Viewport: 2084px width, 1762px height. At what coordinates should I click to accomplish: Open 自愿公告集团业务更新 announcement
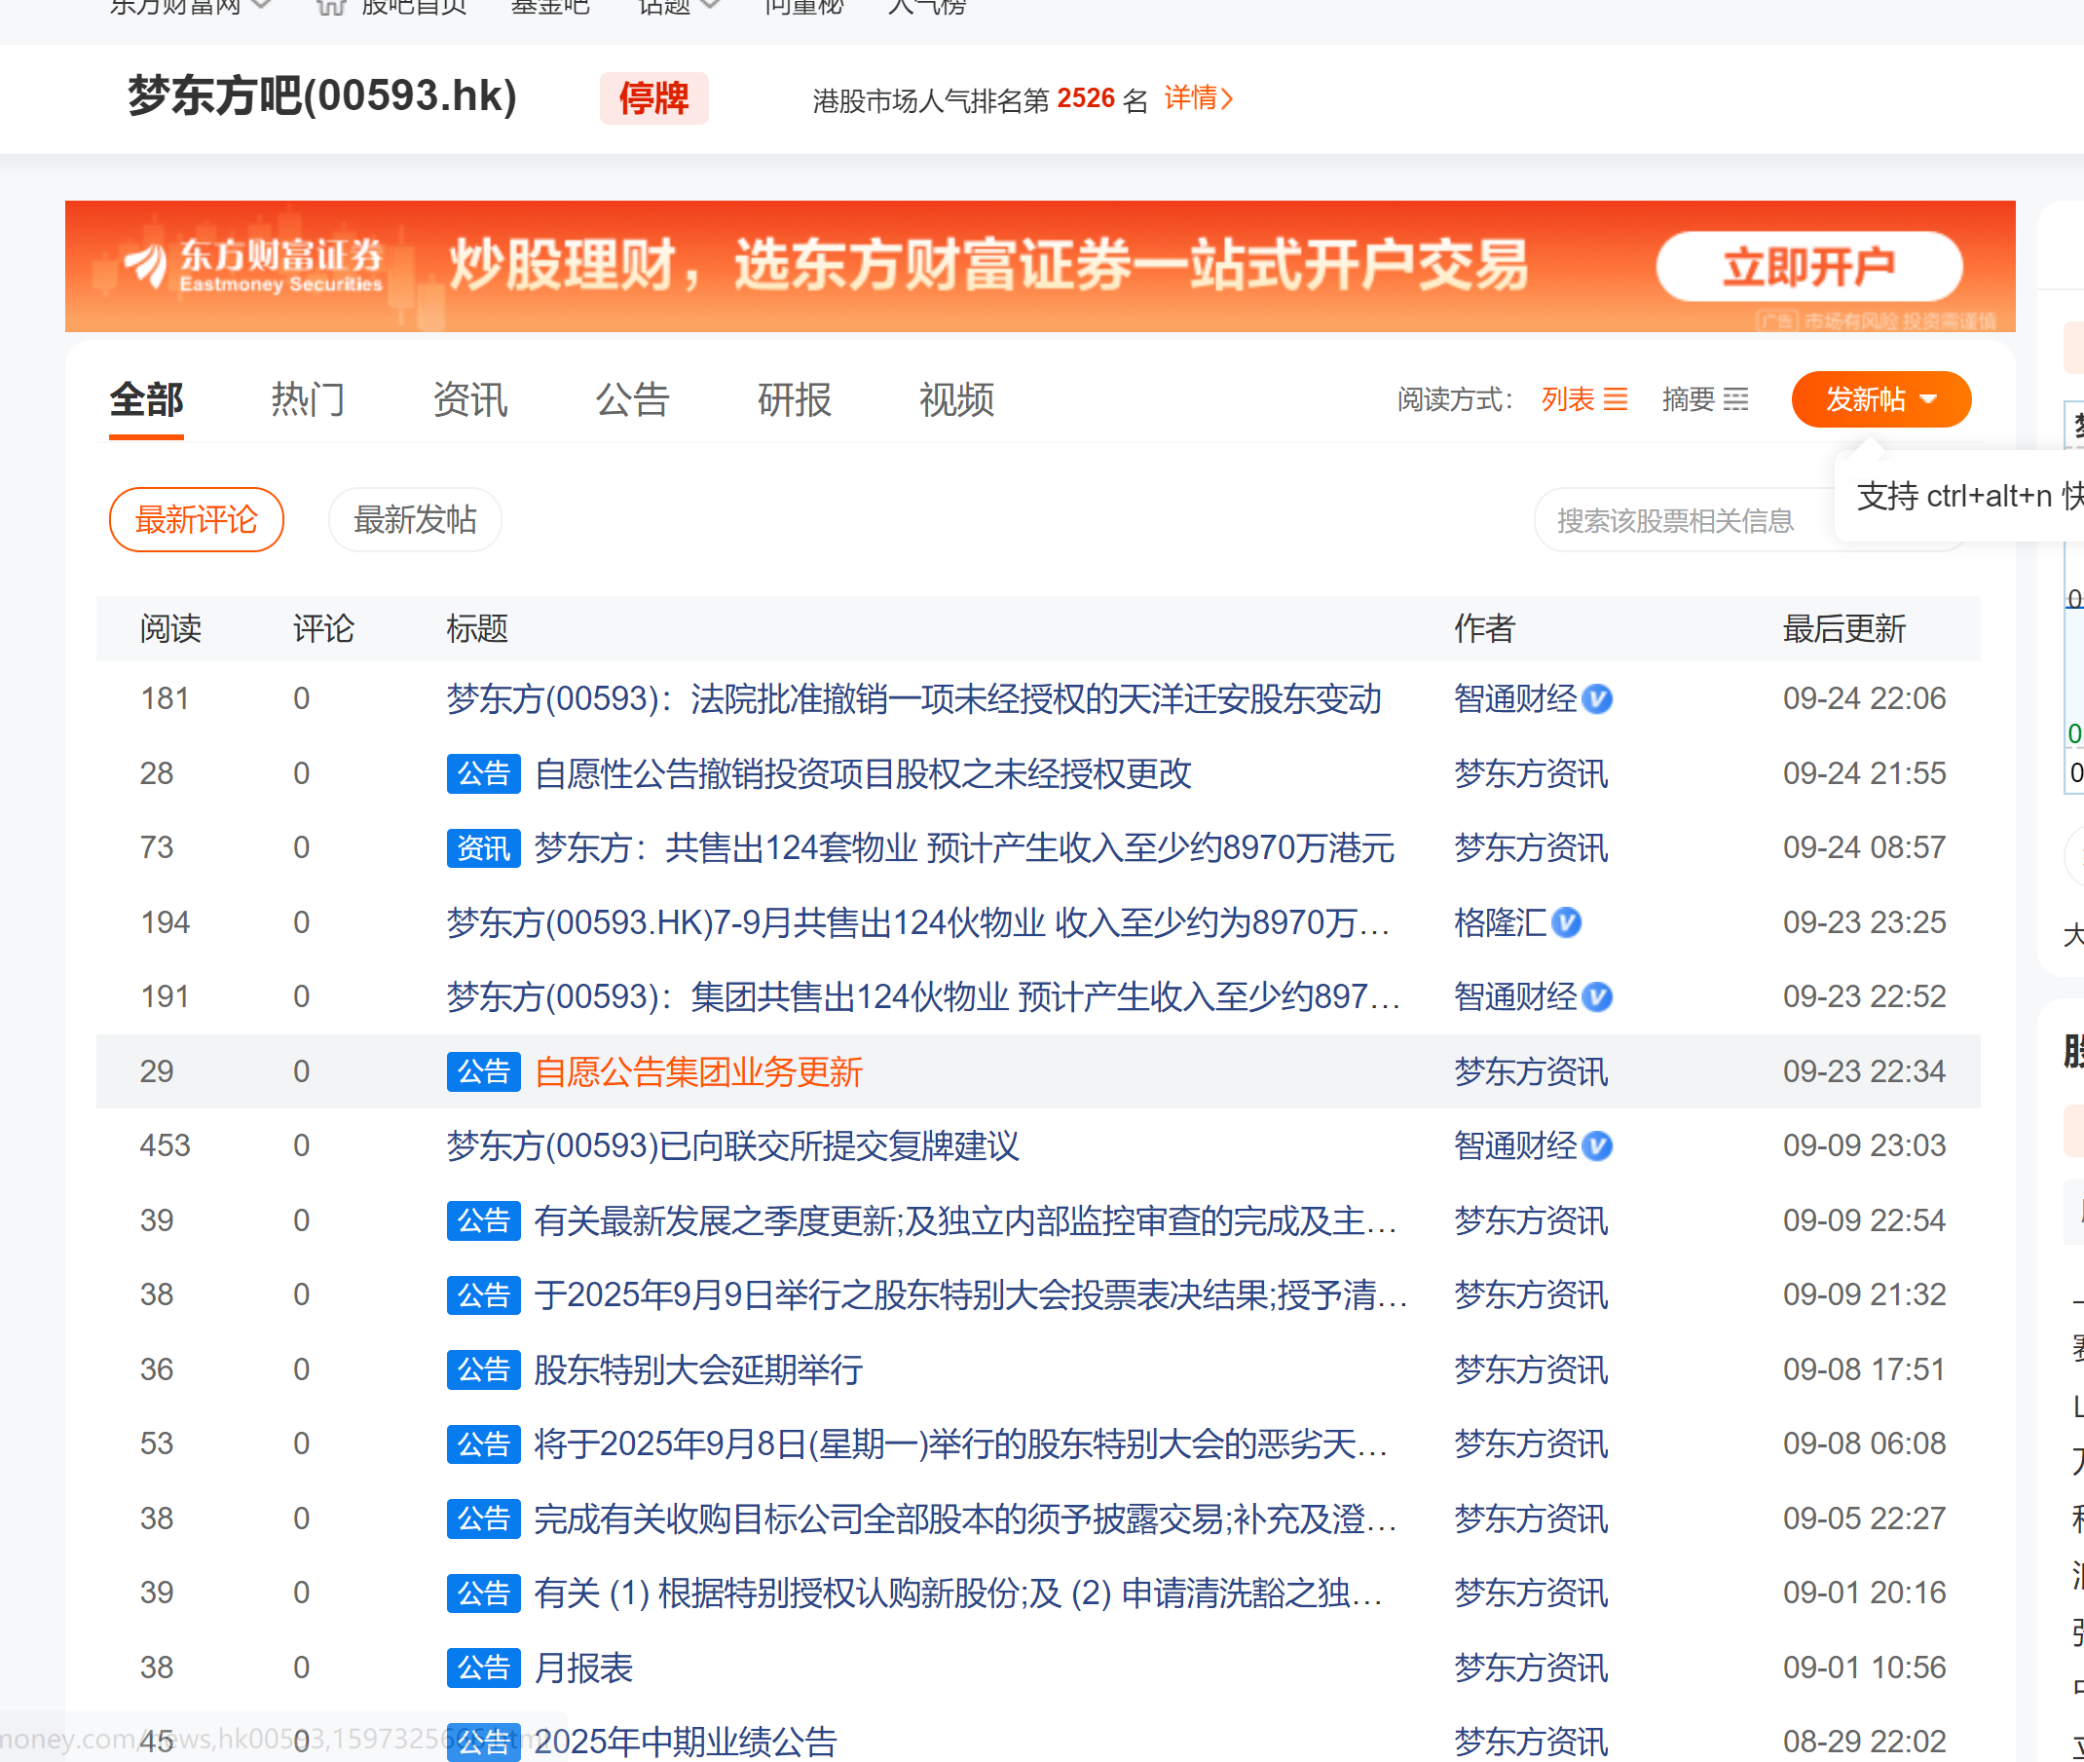[698, 1071]
